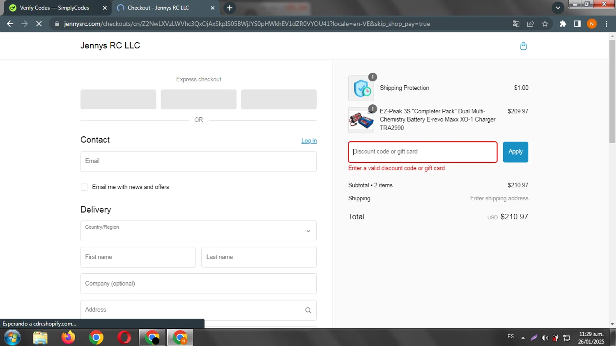
Task: Click the First name field
Action: click(x=138, y=257)
